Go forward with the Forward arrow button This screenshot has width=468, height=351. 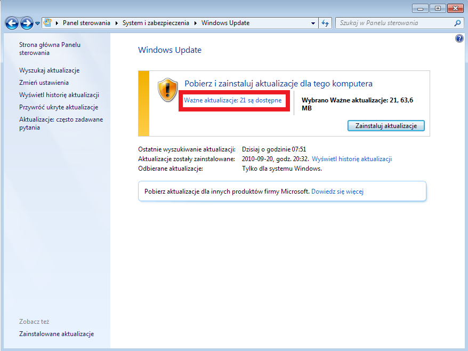[27, 23]
